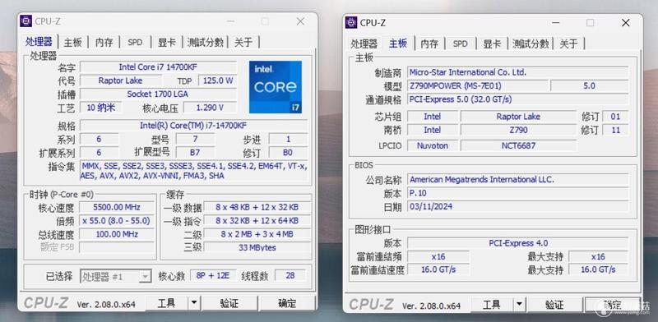Image resolution: width=658 pixels, height=322 pixels.
Task: Open the 工具 dropdown arrow in left window
Action: point(194,303)
